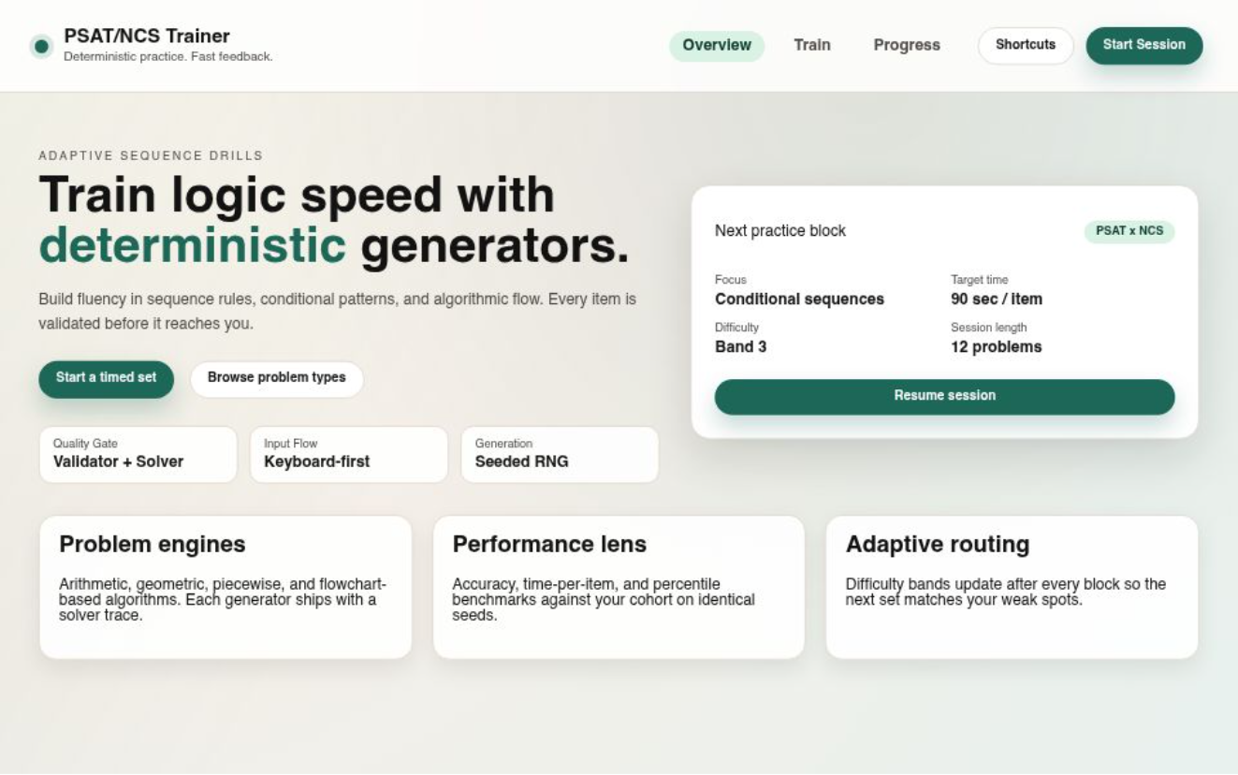Go to the Progress tab
Screen dimensions: 1238x775
(907, 46)
